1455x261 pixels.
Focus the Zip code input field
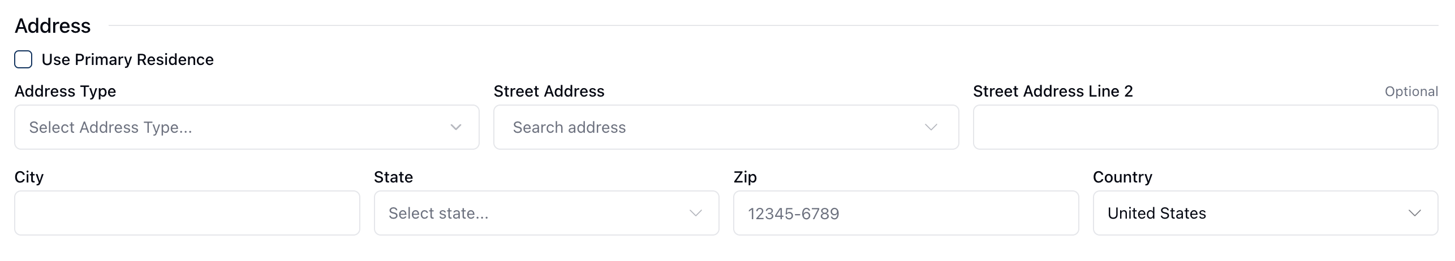click(906, 213)
